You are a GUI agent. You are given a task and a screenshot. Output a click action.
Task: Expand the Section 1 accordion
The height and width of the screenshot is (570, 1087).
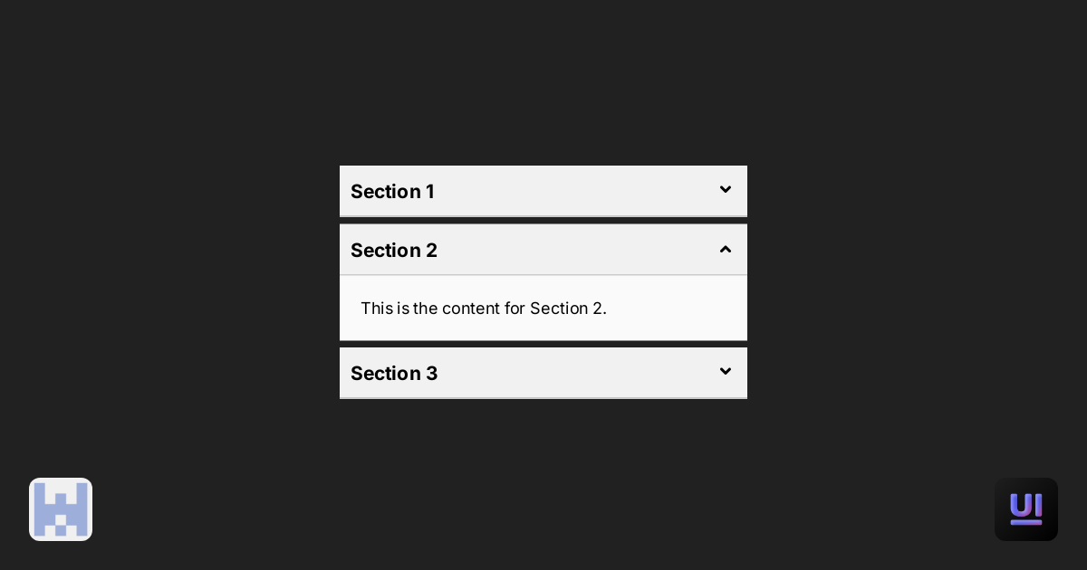(543, 191)
